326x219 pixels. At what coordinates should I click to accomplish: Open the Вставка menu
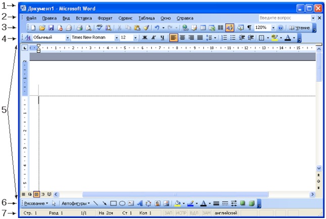pos(84,18)
